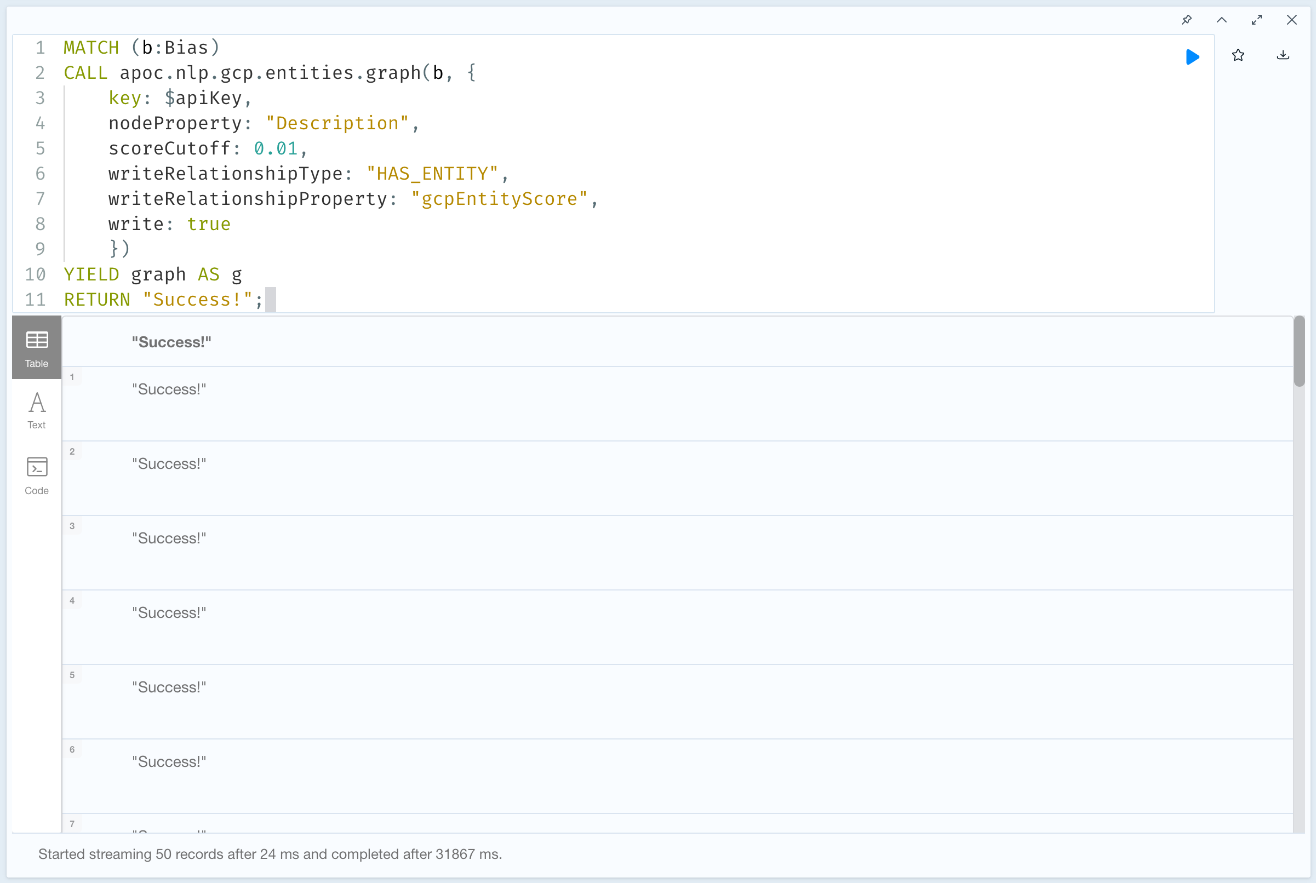Select first result row "Success!" cell

169,389
